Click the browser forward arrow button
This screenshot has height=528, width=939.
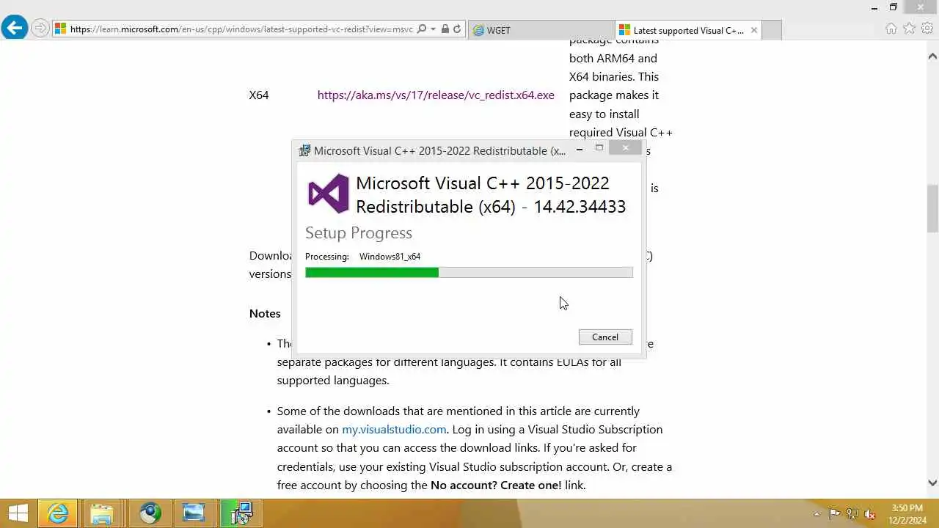[40, 29]
